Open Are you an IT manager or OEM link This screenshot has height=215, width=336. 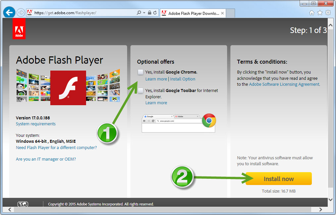point(46,159)
